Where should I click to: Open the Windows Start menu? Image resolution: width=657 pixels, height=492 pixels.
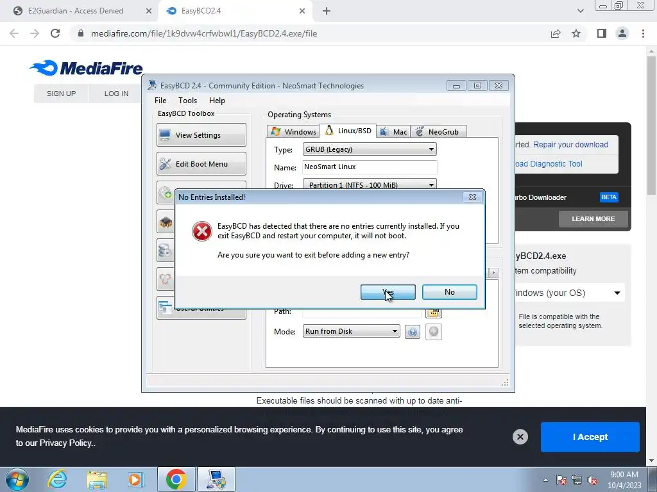17,479
